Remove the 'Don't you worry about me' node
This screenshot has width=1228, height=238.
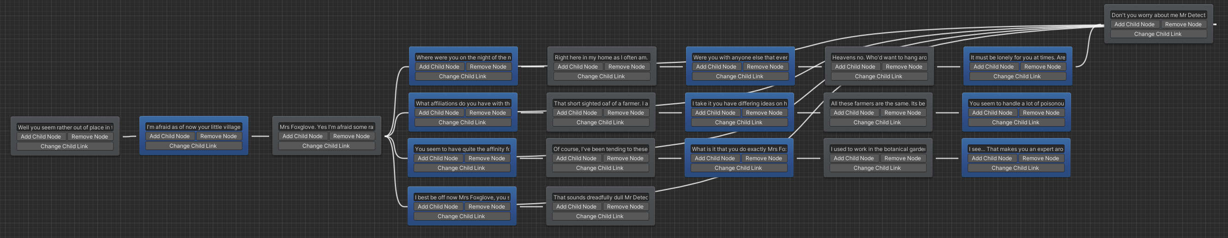click(1183, 25)
